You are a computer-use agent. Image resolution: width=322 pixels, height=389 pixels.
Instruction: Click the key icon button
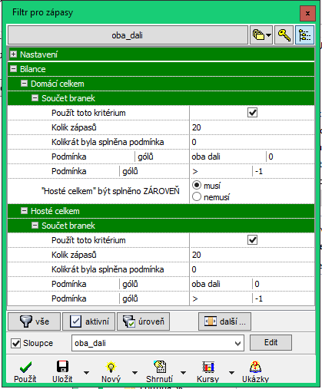[x=284, y=35]
